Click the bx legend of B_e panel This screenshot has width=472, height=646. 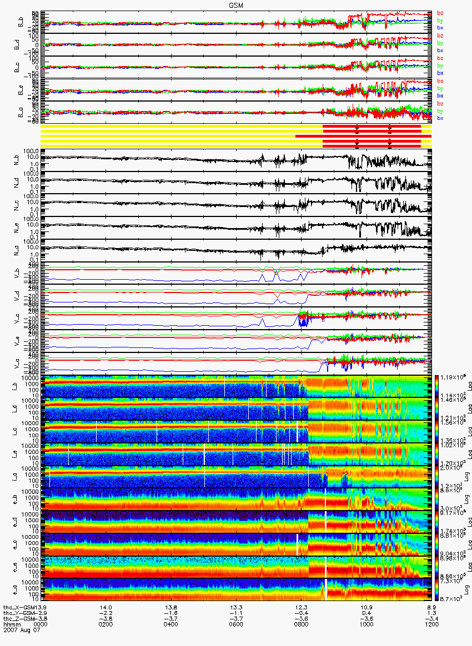coord(440,95)
